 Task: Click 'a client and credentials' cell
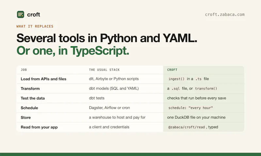point(109,127)
